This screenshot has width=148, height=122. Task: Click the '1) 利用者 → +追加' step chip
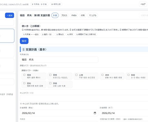coord(31,34)
